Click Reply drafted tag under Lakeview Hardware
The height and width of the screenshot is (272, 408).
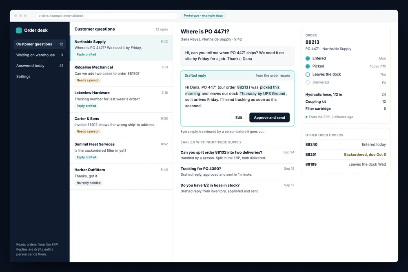click(86, 106)
